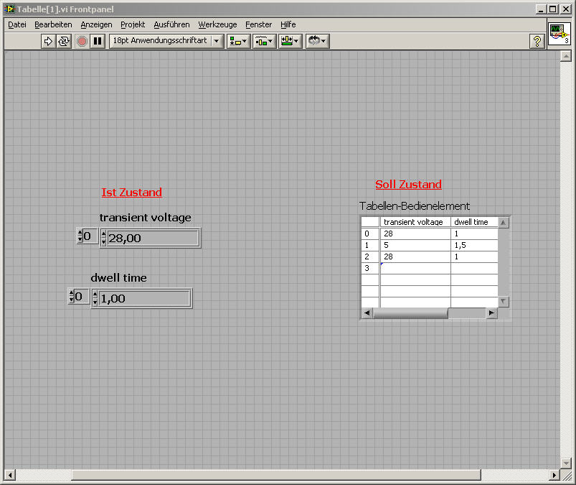Click the dwell time value 1,00 field
Screen dimensions: 576x485
[x=144, y=298]
